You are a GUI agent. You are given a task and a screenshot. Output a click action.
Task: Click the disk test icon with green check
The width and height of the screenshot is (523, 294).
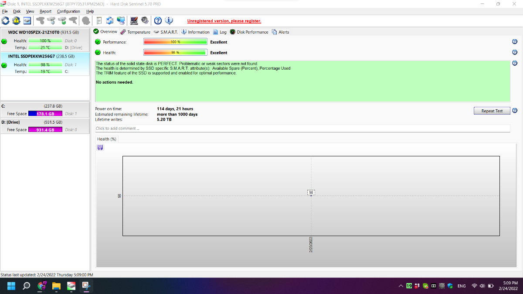pyautogui.click(x=62, y=20)
